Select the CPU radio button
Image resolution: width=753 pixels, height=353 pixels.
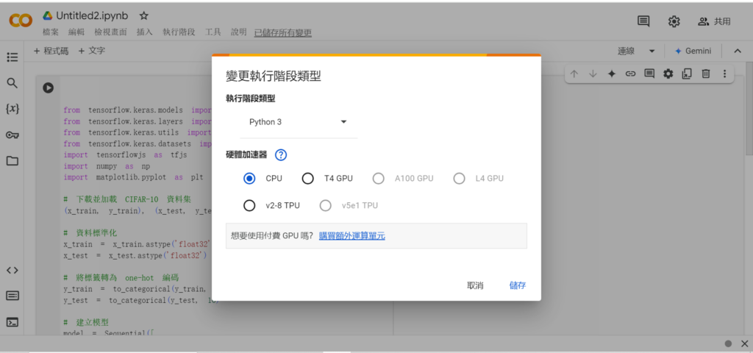pos(250,179)
